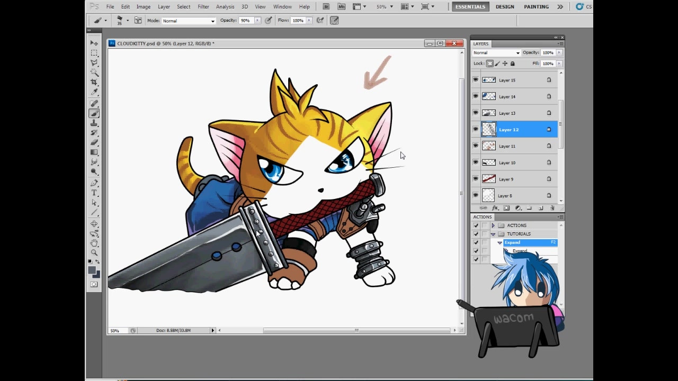Image resolution: width=678 pixels, height=381 pixels.
Task: Open layer Opacity arrow in Layers panel
Action: coord(559,52)
